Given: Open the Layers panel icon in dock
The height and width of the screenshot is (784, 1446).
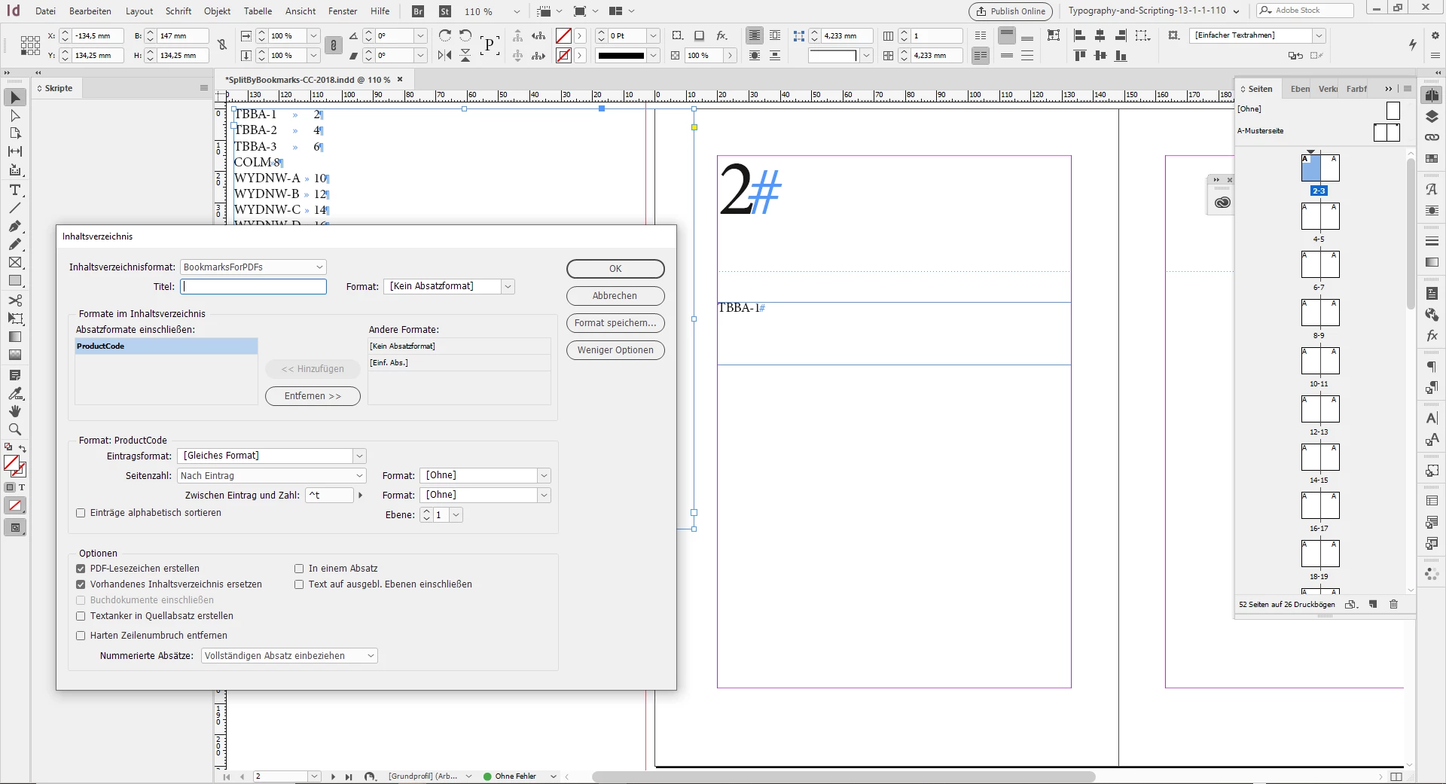Looking at the screenshot, I should click(x=1432, y=117).
